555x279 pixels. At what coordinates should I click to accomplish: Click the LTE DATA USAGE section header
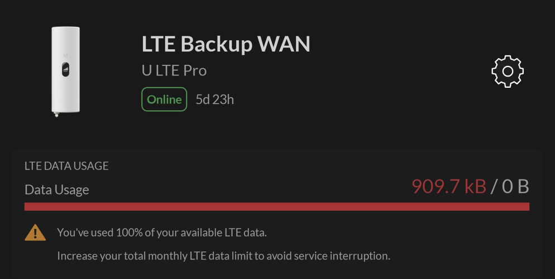pyautogui.click(x=66, y=166)
